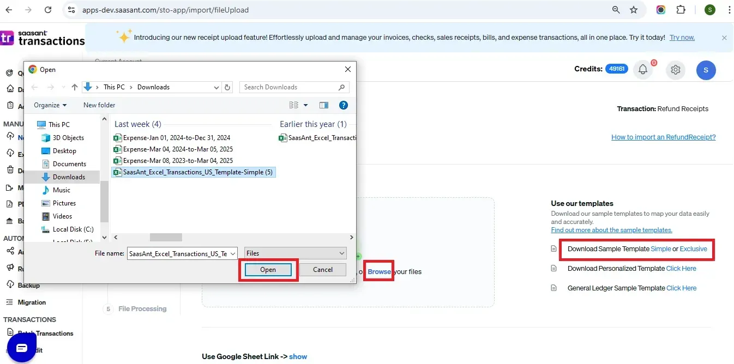This screenshot has height=364, width=734.
Task: Open the blue user avatar S menu
Action: click(x=706, y=70)
